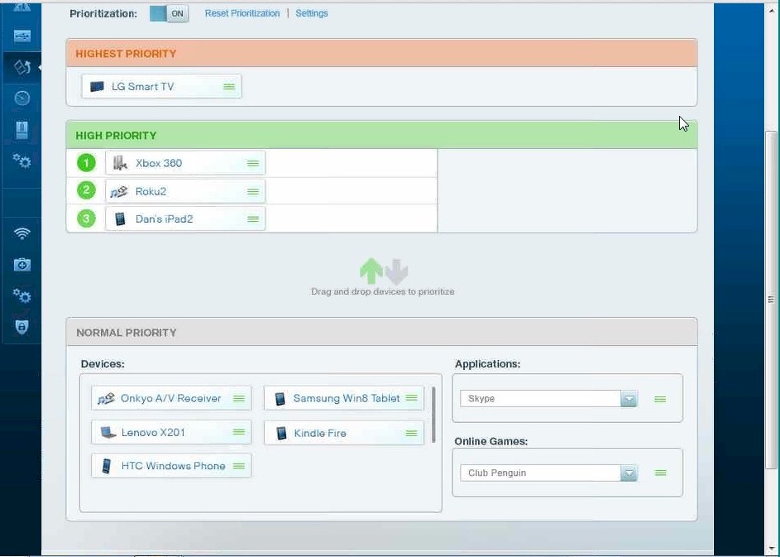Viewport: 780px width, 557px height.
Task: Click the 'Roku2' device name
Action: [151, 192]
